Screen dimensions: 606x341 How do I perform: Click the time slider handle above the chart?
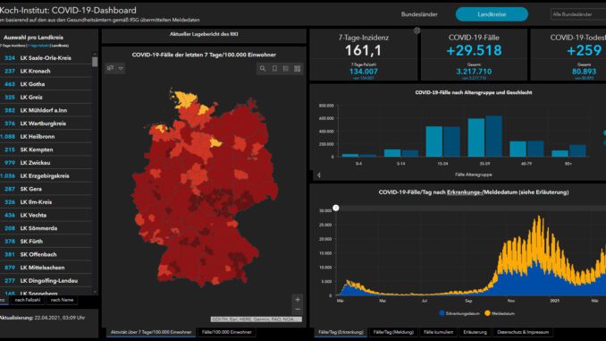(x=336, y=208)
